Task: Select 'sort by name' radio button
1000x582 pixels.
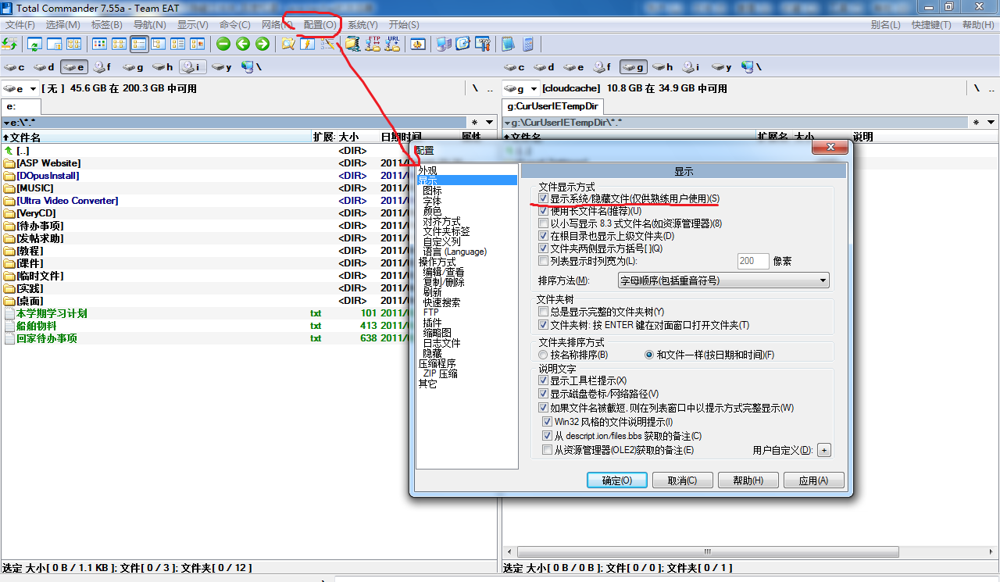Action: point(544,355)
